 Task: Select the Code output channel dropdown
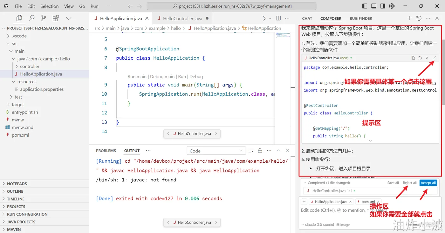[x=216, y=151]
